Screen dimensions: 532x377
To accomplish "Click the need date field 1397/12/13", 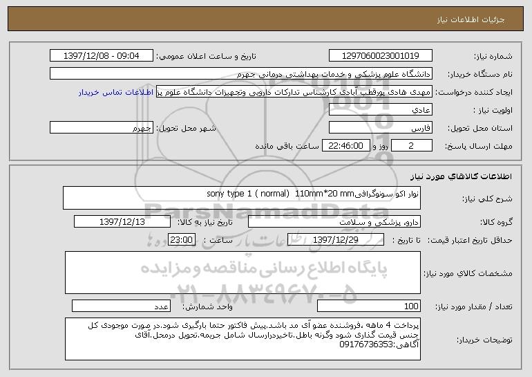I will [122, 222].
